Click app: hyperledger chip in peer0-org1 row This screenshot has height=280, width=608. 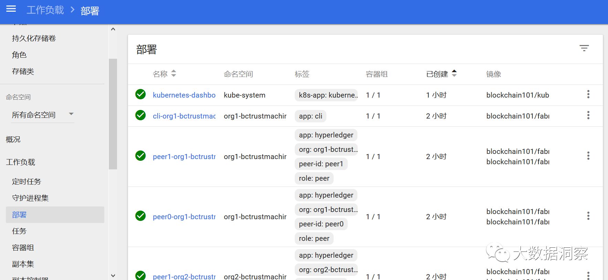(326, 195)
